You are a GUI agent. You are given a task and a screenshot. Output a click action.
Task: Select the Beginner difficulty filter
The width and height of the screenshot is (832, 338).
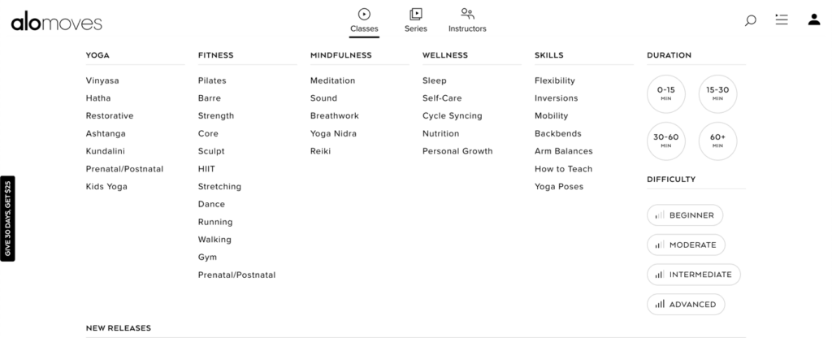(x=685, y=215)
